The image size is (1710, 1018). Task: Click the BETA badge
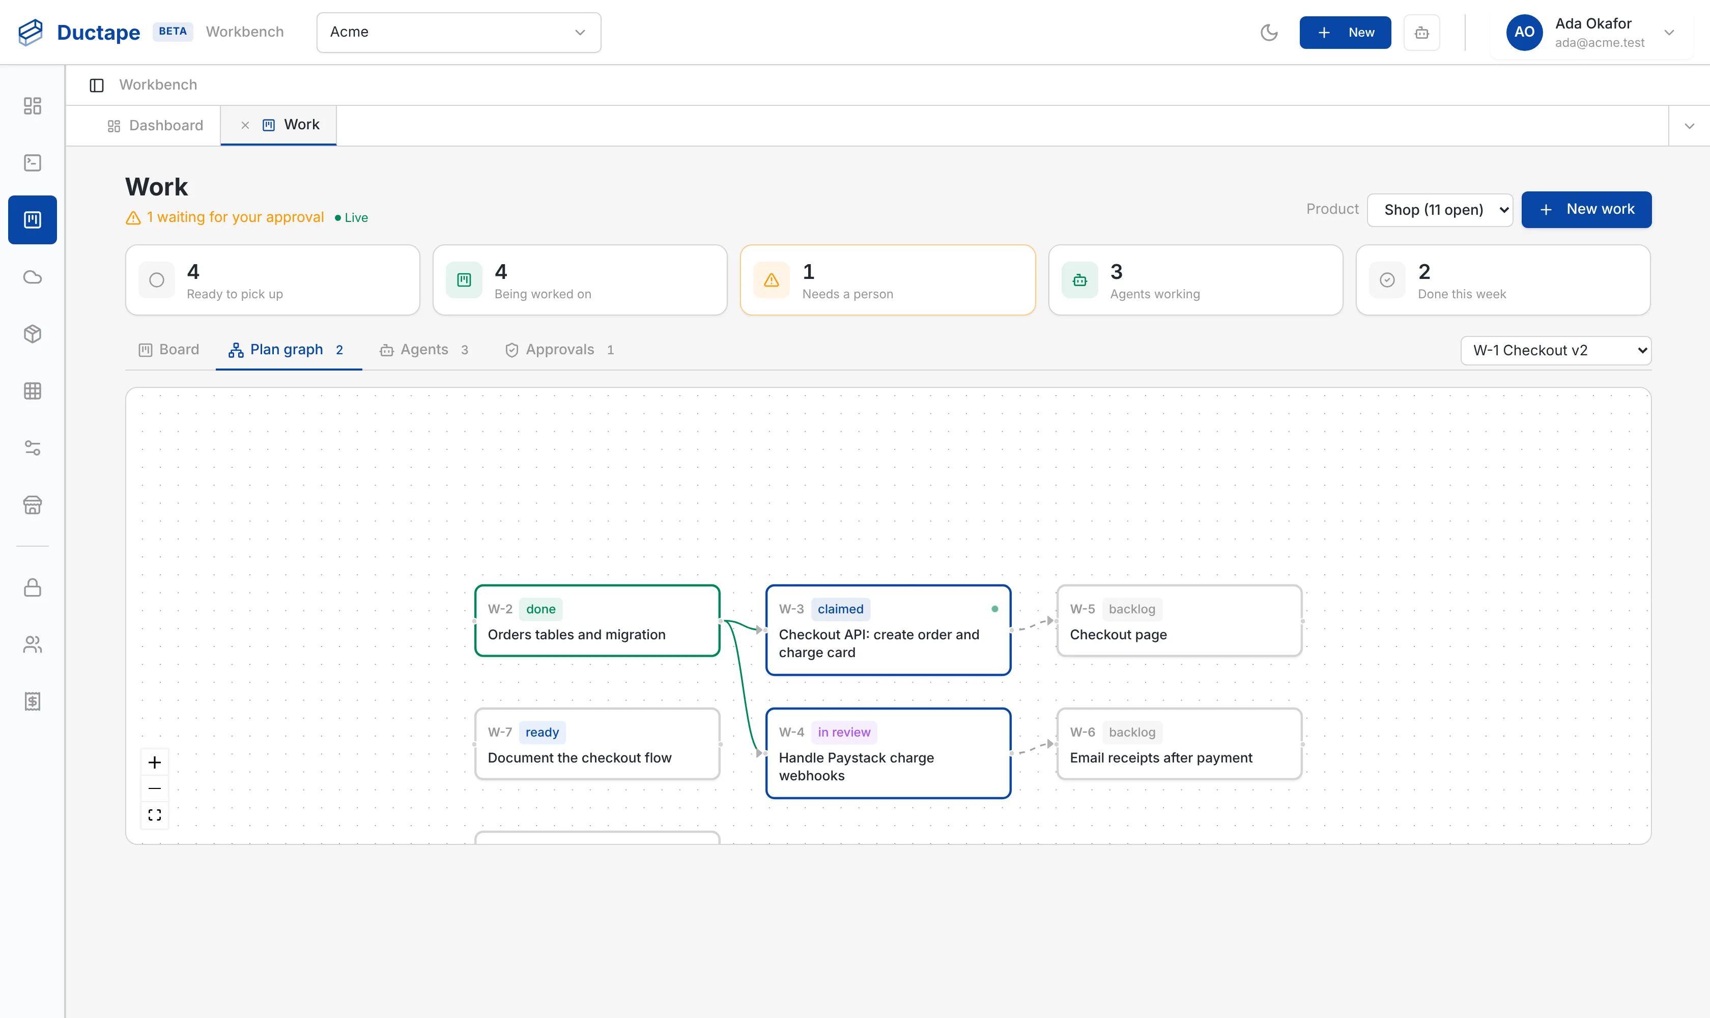click(x=173, y=32)
